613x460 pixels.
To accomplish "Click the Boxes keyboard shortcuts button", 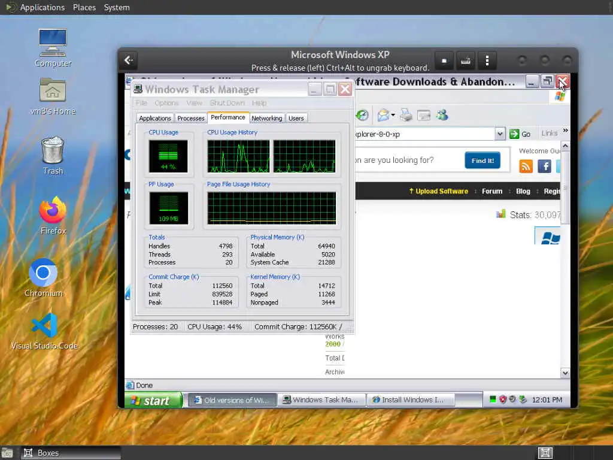I will (x=465, y=60).
